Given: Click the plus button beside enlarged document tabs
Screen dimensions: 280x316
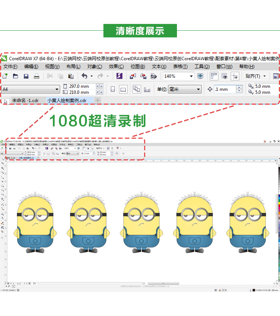Looking at the screenshot, I should [97, 101].
